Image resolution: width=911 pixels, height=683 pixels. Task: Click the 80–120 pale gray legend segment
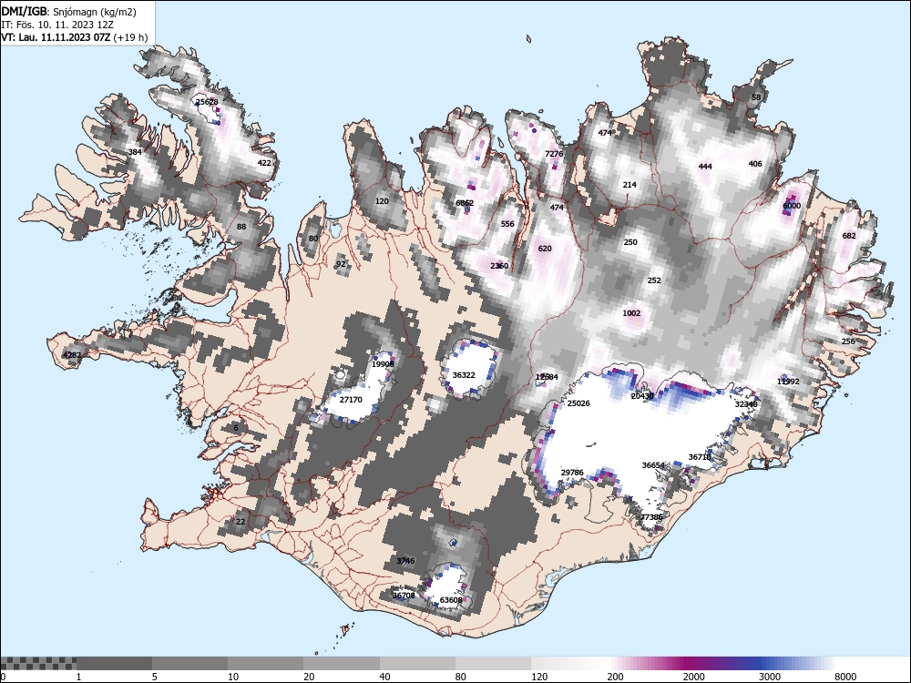pyautogui.click(x=493, y=663)
